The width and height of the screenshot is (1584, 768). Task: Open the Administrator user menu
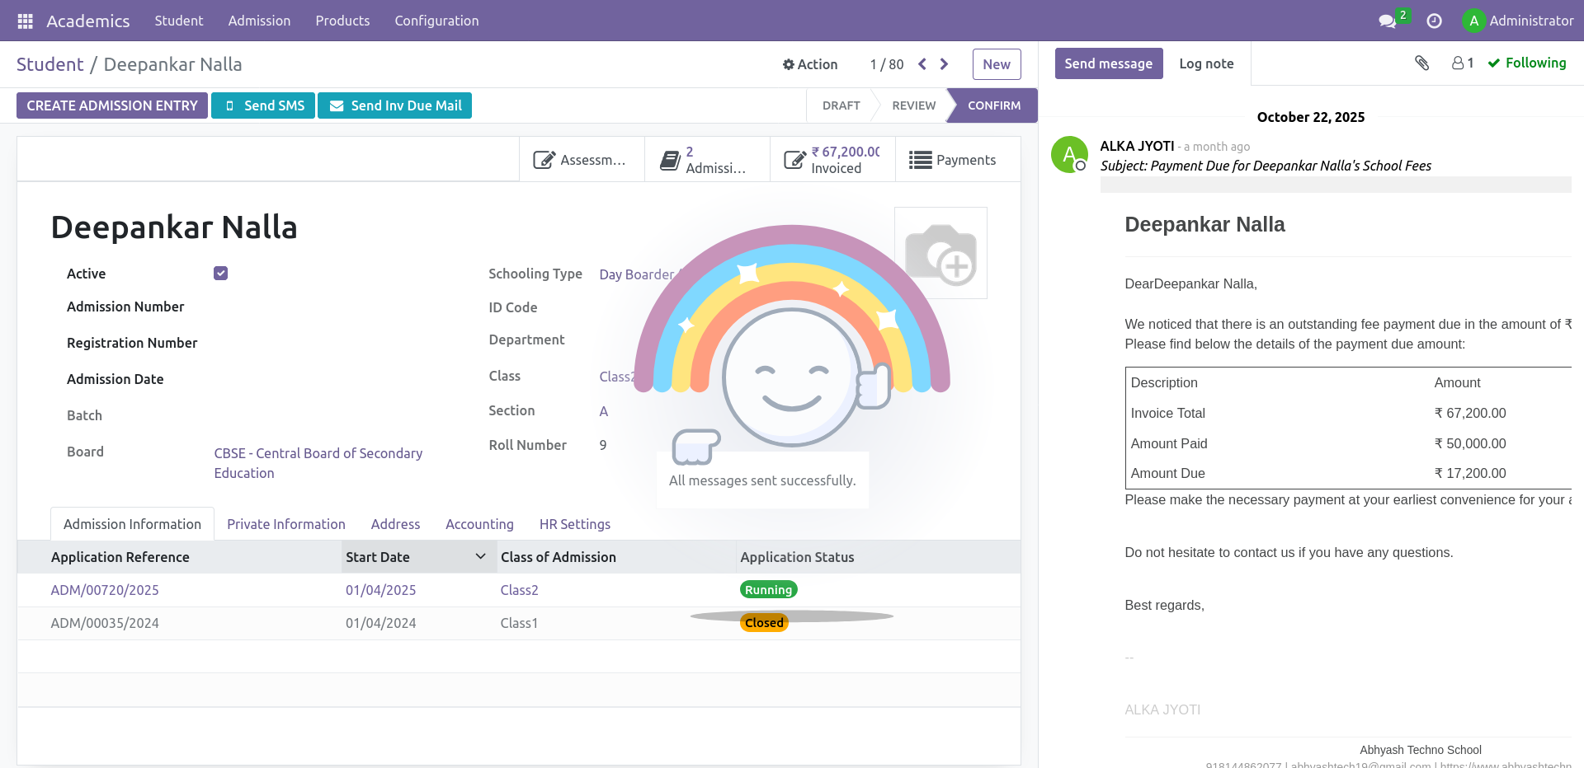pos(1518,21)
